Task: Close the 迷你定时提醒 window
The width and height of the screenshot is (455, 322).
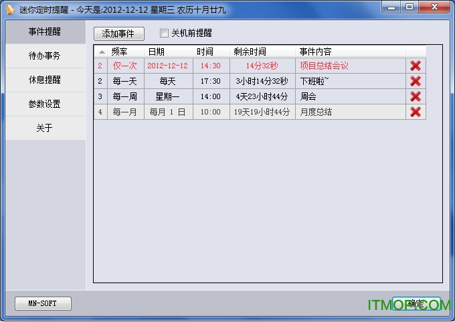Action: pos(434,7)
